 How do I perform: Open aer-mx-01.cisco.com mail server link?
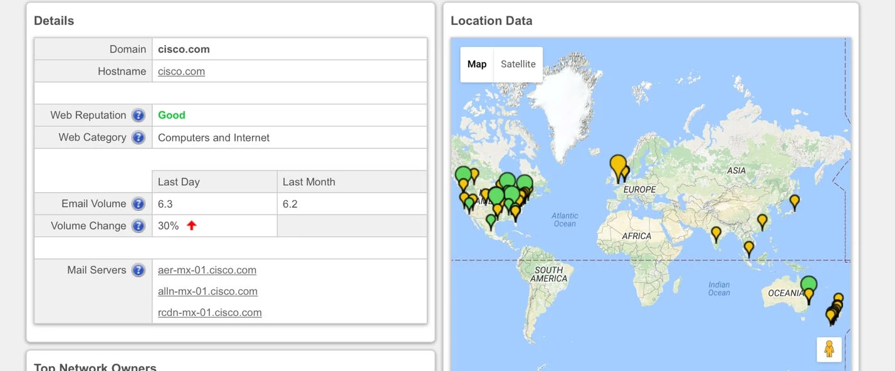point(207,270)
